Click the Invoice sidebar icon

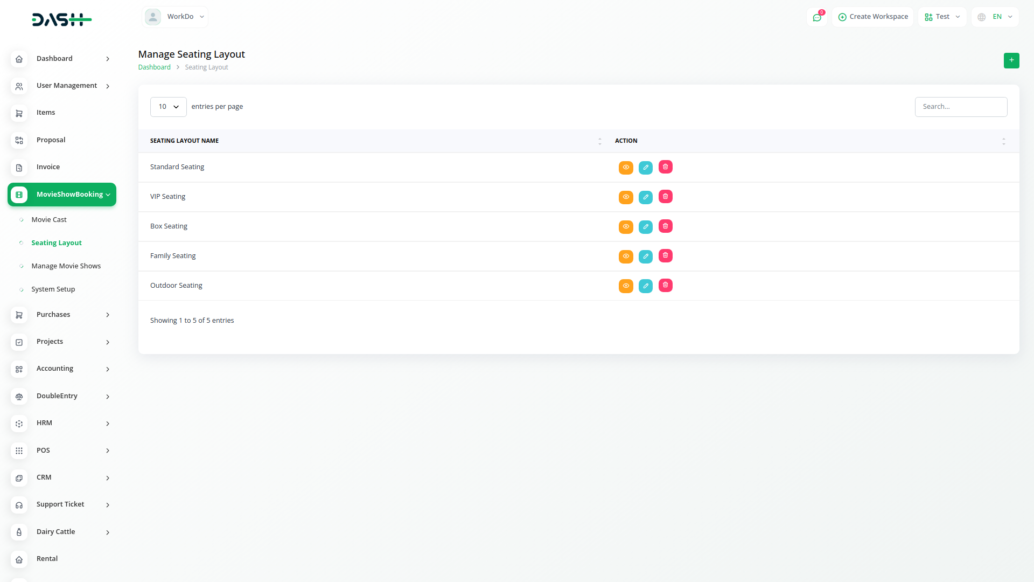click(19, 168)
